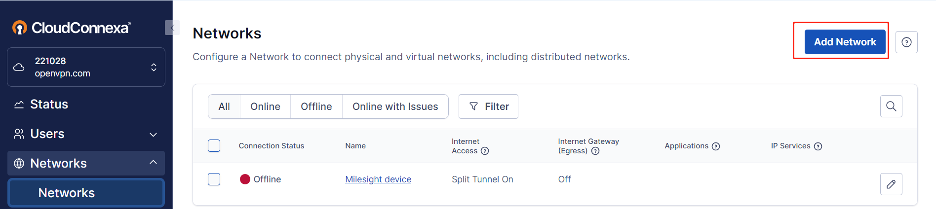Viewport: 936px width, 209px height.
Task: Switch to the Online tab
Action: coord(265,106)
